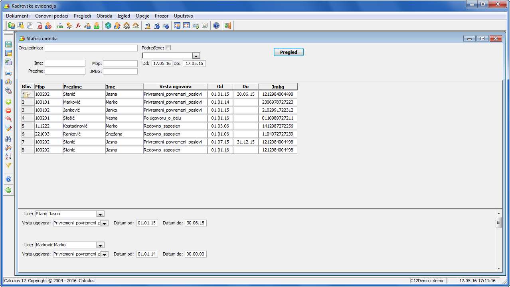Click the bottom panel vertical scrollbar thumb

498,222
